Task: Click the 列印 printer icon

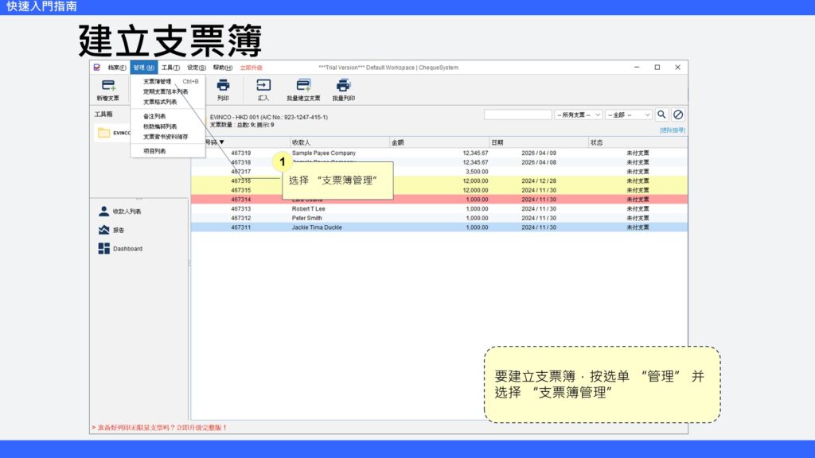Action: click(223, 85)
